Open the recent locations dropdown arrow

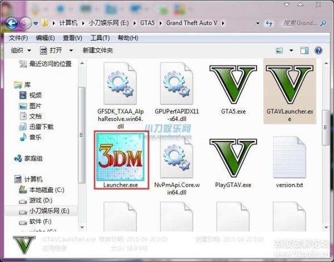point(36,23)
